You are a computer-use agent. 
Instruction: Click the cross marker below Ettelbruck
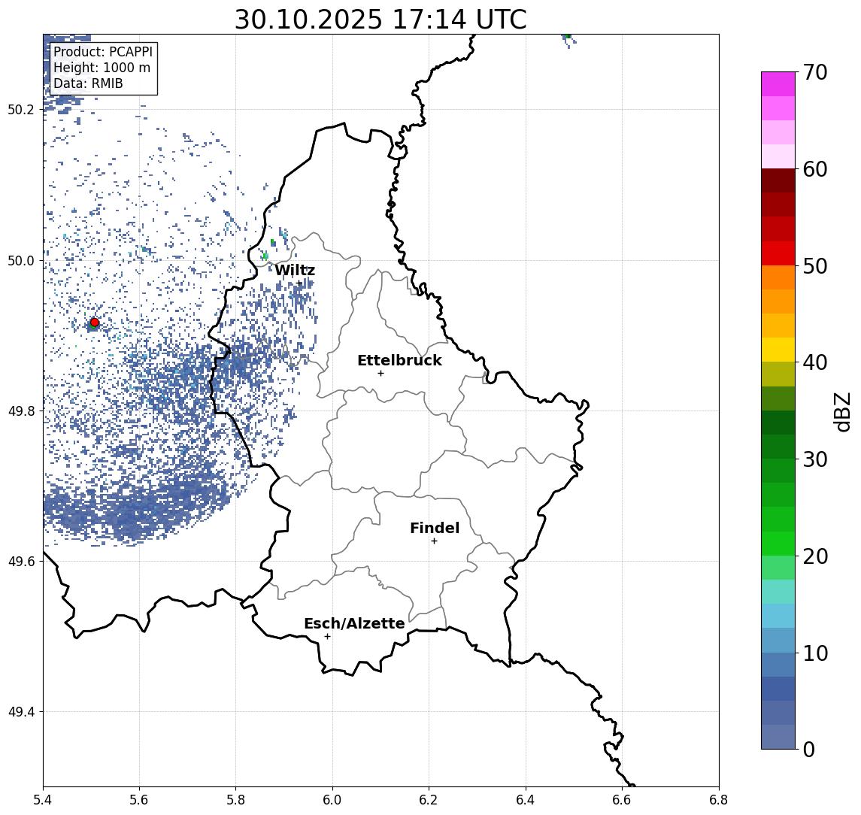pyautogui.click(x=380, y=374)
